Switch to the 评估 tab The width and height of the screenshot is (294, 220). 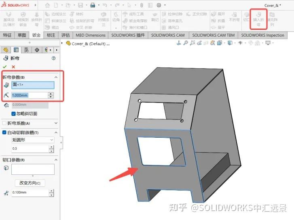click(x=65, y=35)
